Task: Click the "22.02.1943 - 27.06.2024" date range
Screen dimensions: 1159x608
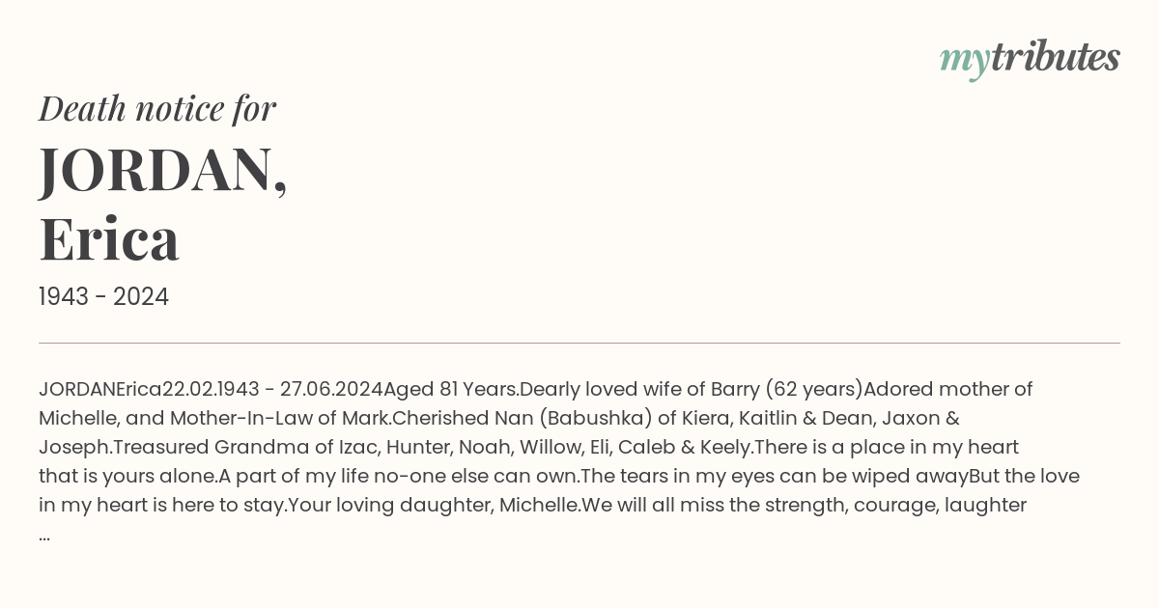Action: 272,390
